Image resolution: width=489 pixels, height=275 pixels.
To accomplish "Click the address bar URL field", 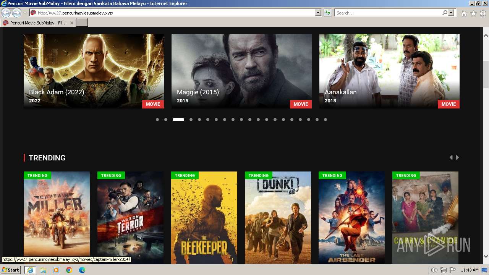I will pos(172,13).
